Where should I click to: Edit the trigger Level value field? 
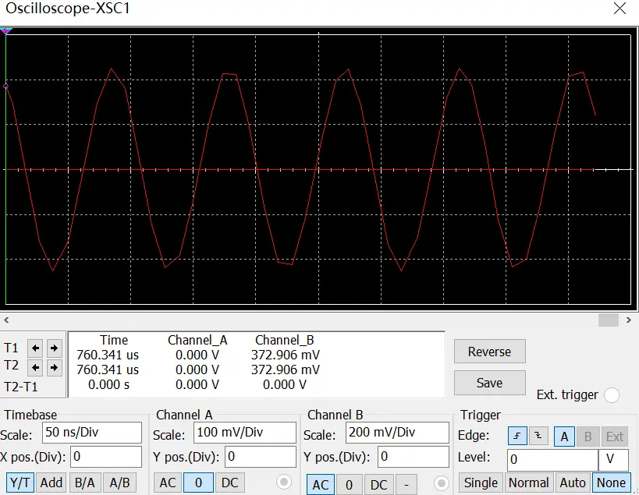click(552, 460)
